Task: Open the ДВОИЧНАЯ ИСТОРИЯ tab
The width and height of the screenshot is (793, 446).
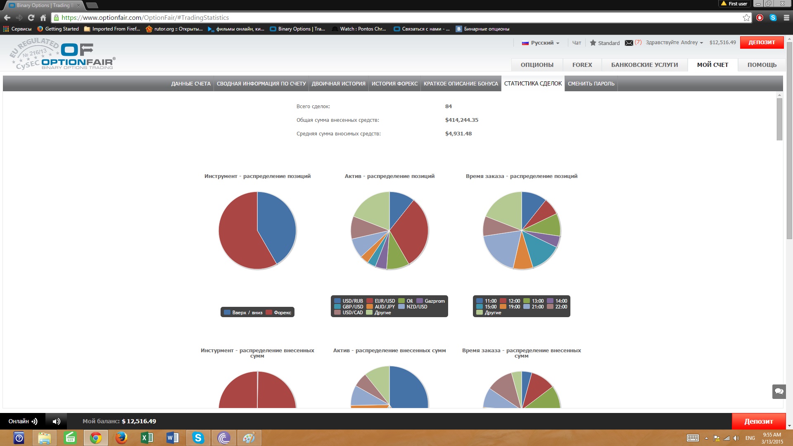Action: pos(338,84)
